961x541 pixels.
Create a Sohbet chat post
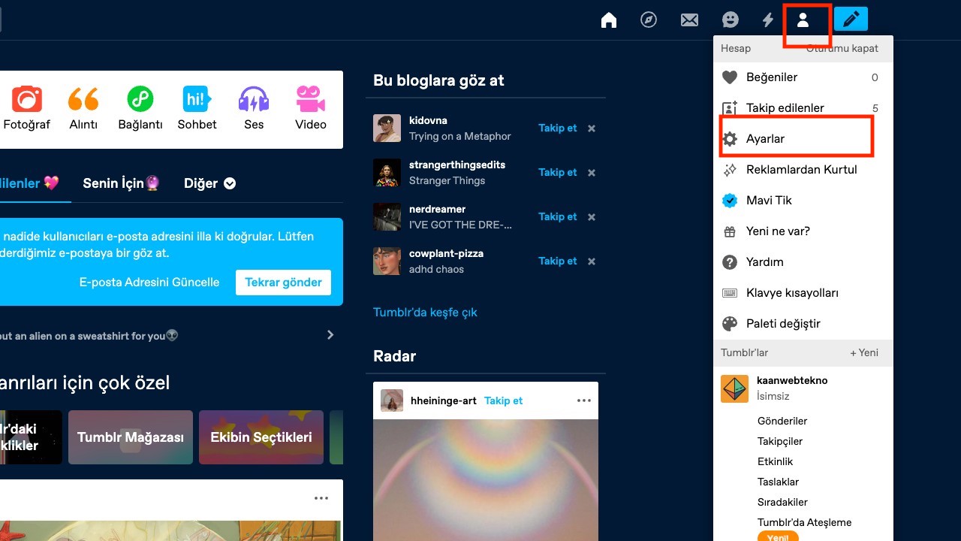pyautogui.click(x=197, y=109)
